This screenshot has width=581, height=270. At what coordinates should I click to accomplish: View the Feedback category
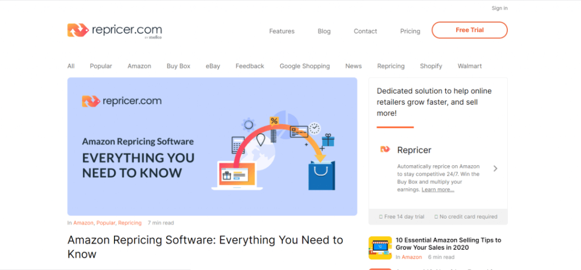click(x=250, y=66)
